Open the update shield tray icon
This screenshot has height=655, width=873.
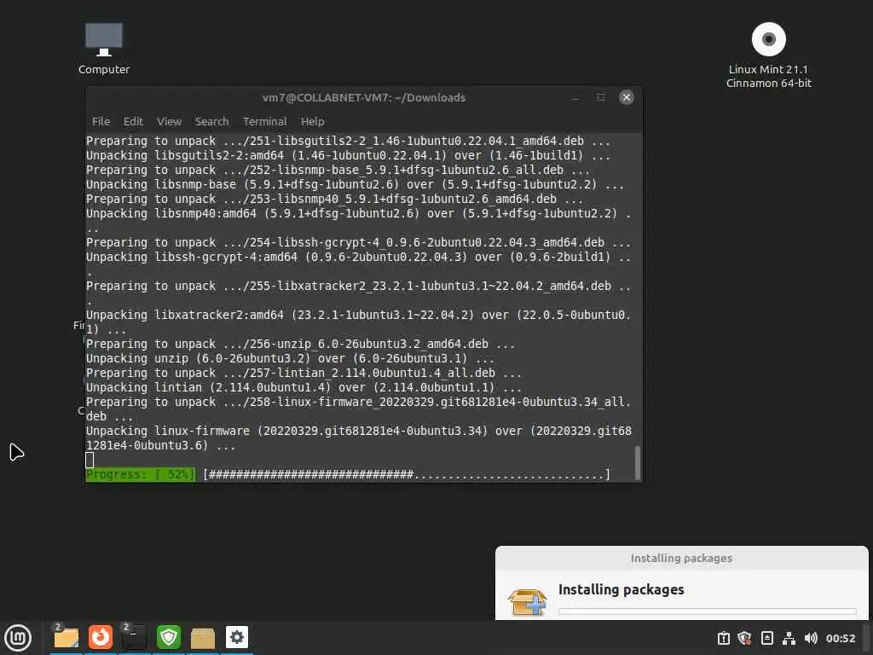tap(744, 638)
